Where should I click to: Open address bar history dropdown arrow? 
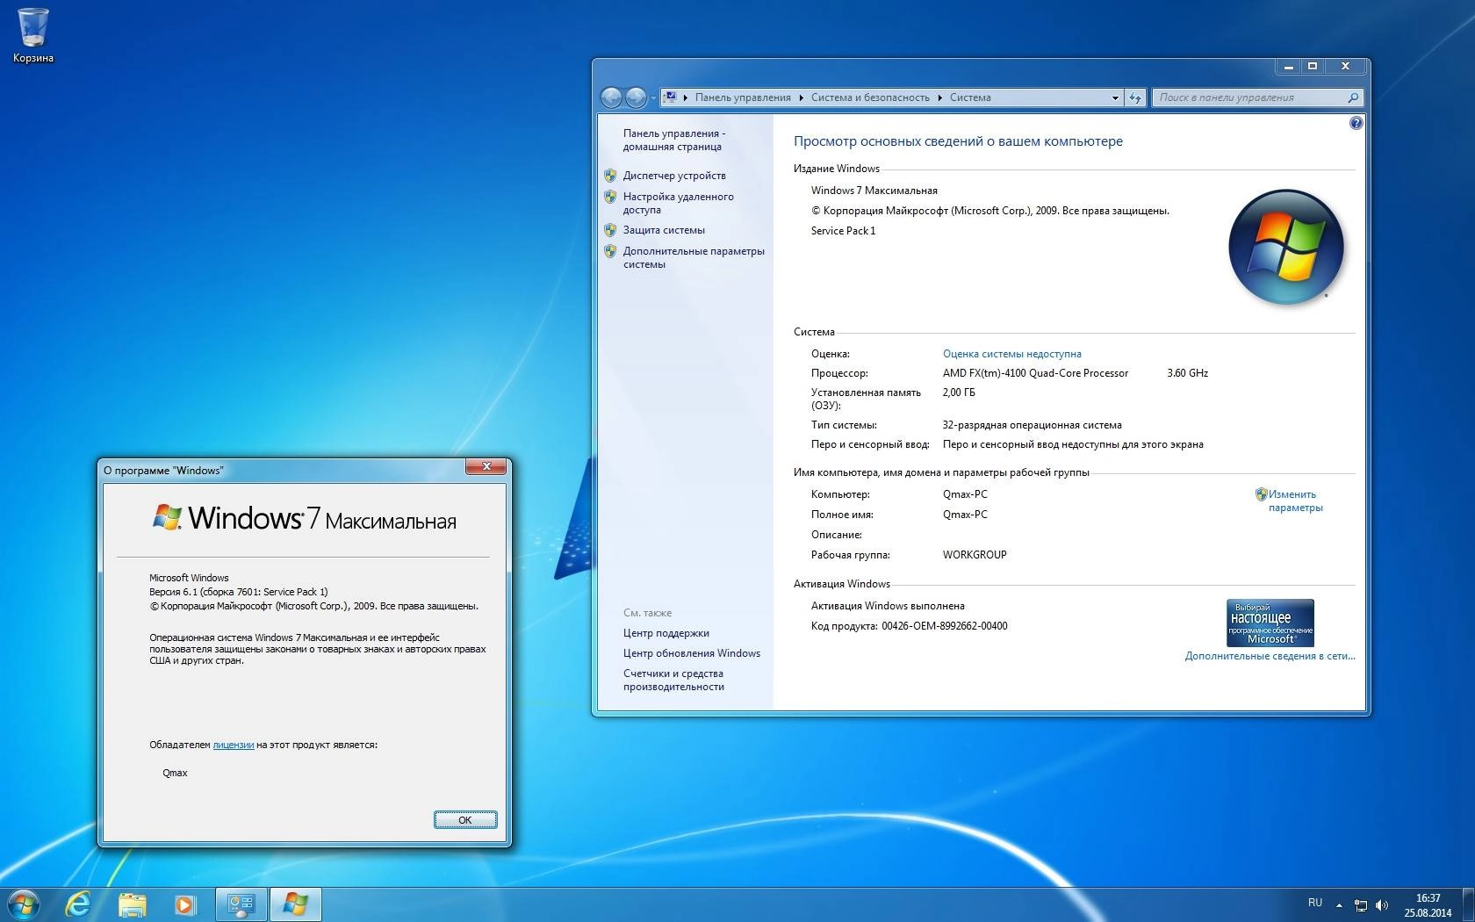[x=1115, y=97]
